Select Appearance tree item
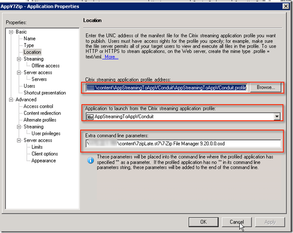293x233 pixels. pos(43,160)
